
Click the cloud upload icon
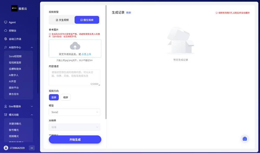pos(75,46)
